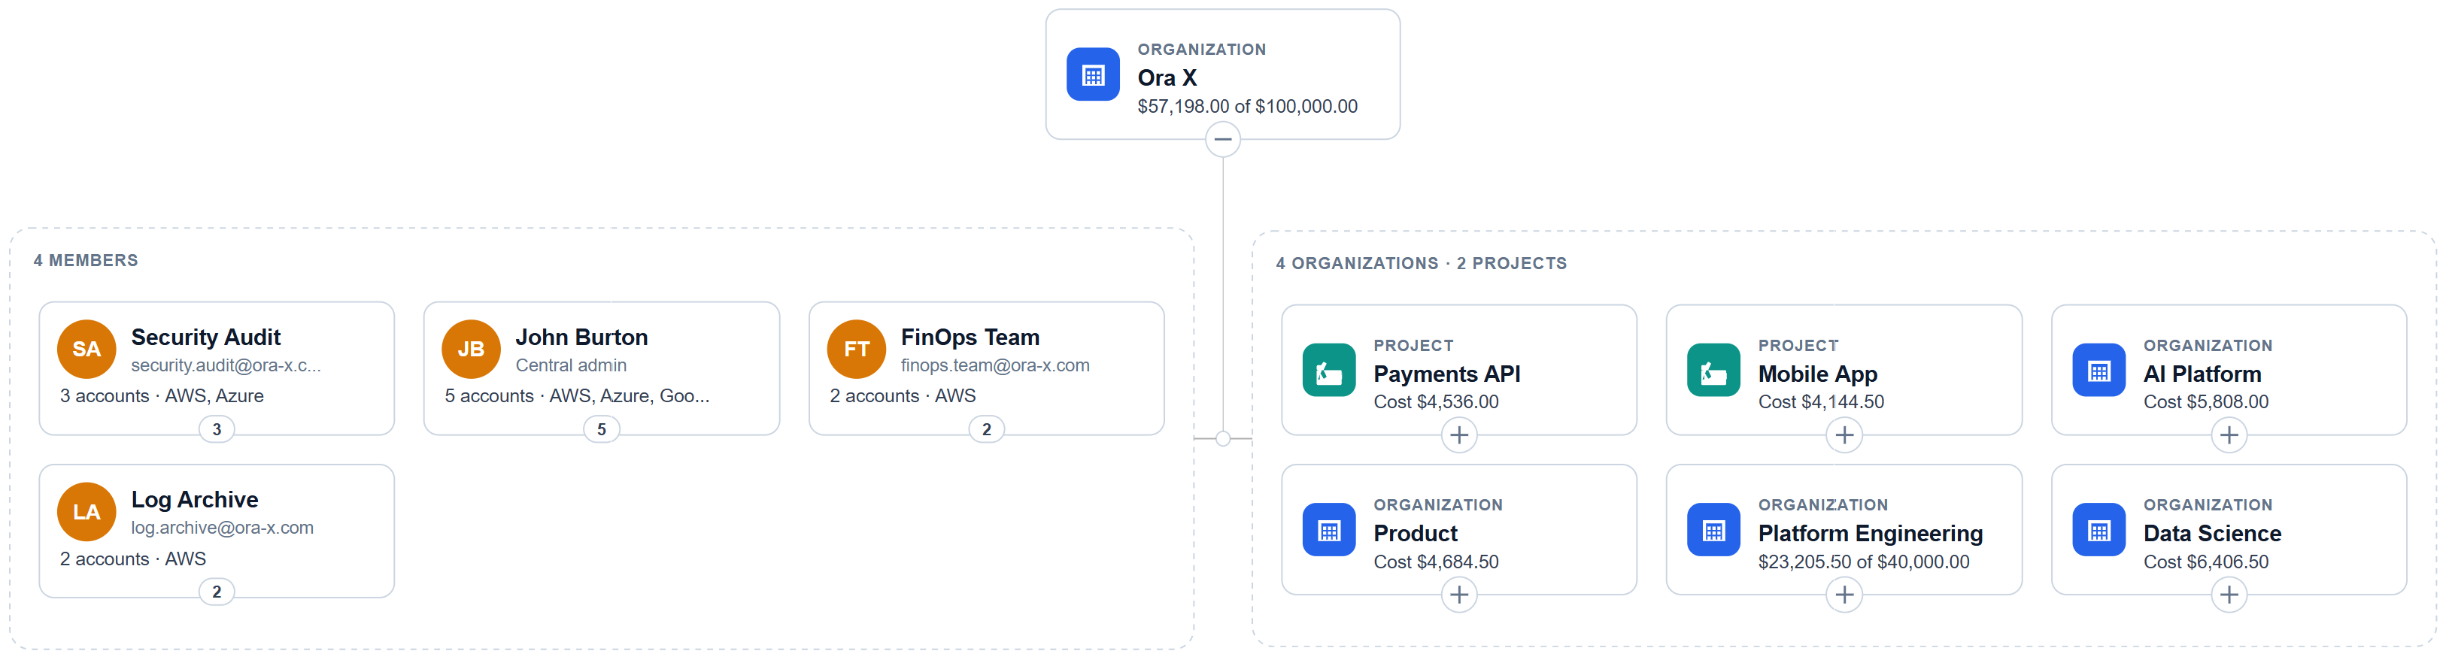Click the 4 MEMBERS group header
2449x657 pixels.
[86, 261]
